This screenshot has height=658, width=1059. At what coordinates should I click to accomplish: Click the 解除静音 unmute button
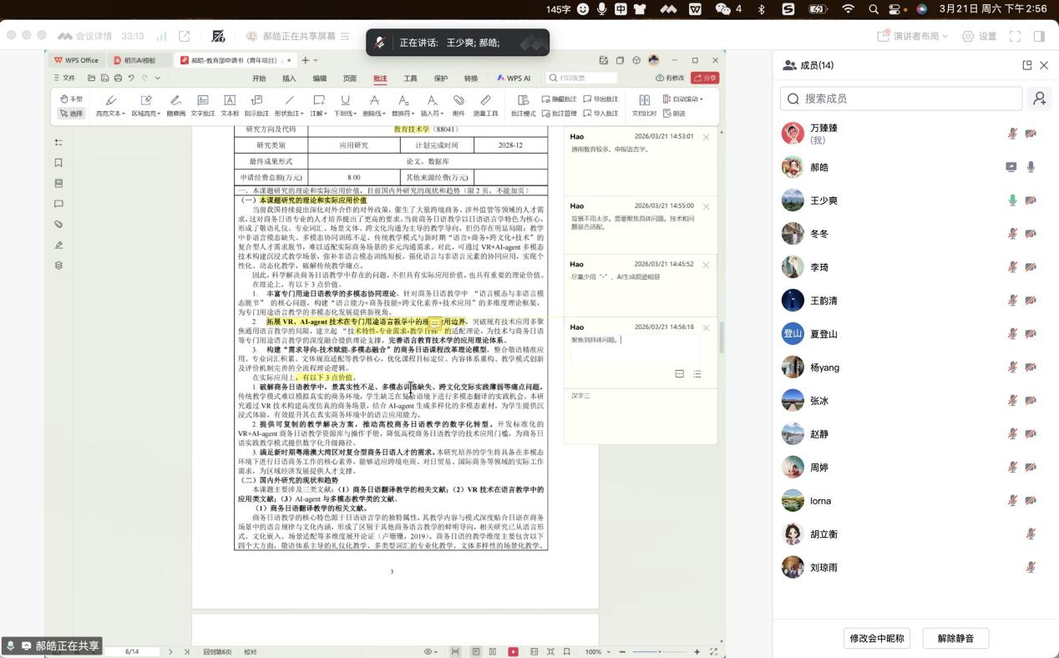click(x=955, y=638)
